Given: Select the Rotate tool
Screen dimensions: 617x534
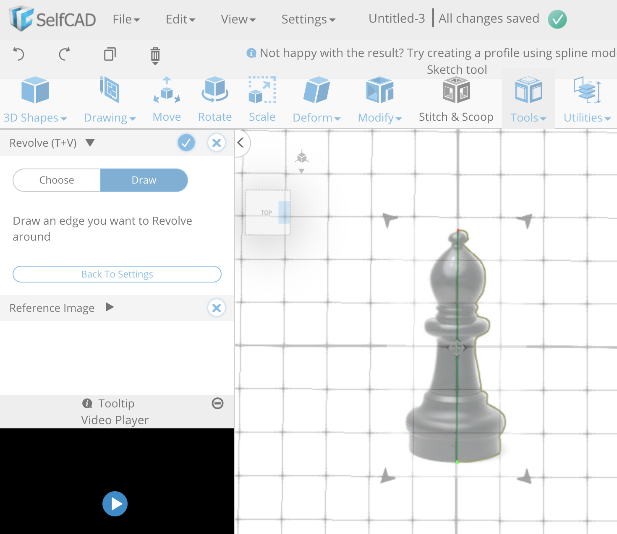Looking at the screenshot, I should coord(215,100).
